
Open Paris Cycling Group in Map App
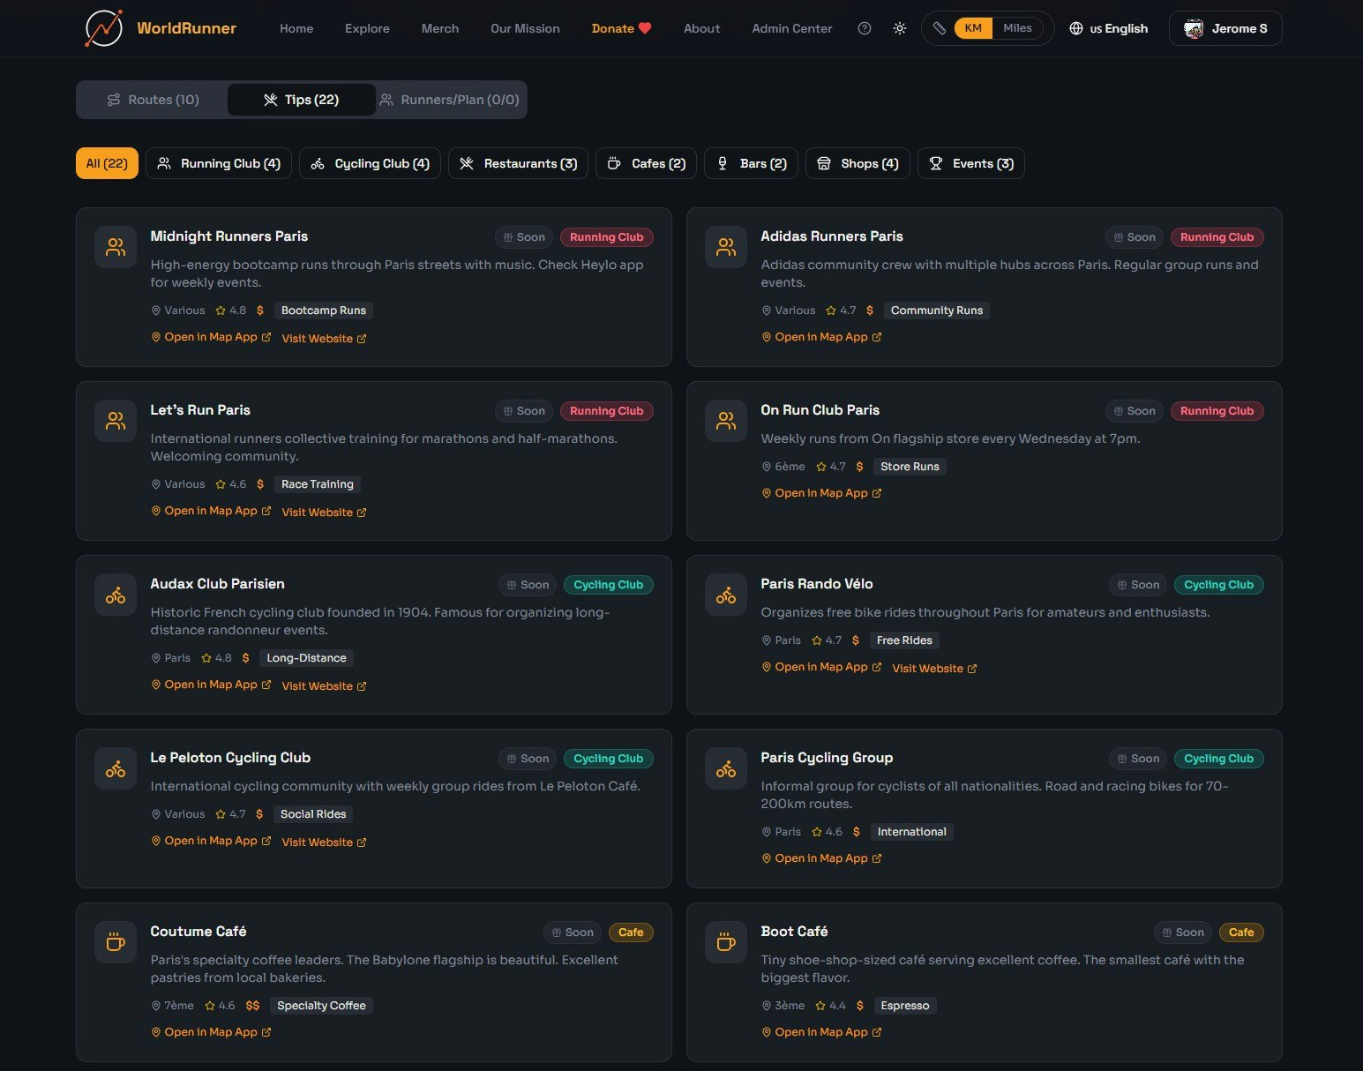[x=821, y=858]
